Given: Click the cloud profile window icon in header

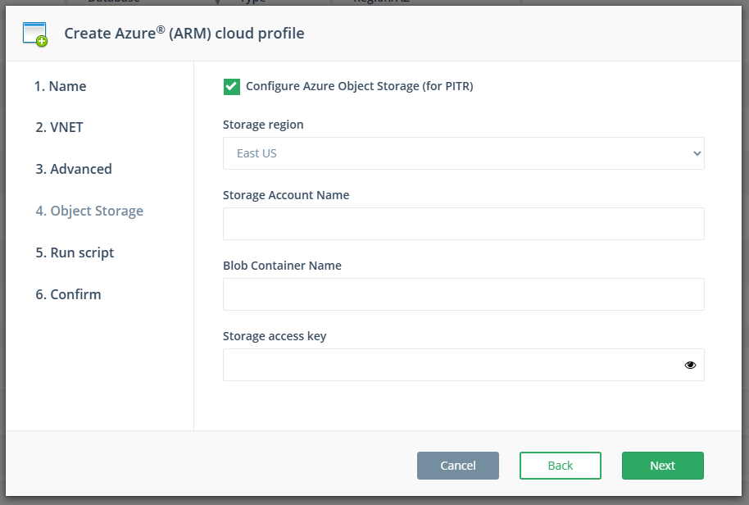Looking at the screenshot, I should click(x=35, y=34).
